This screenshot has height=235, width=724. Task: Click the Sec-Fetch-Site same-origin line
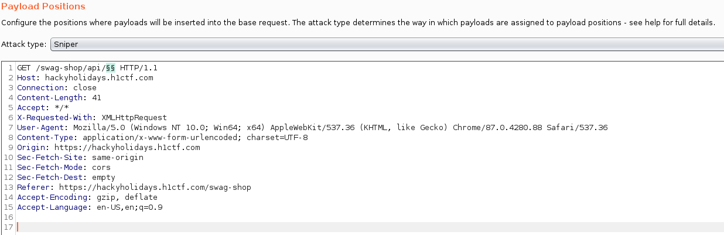[x=80, y=157]
